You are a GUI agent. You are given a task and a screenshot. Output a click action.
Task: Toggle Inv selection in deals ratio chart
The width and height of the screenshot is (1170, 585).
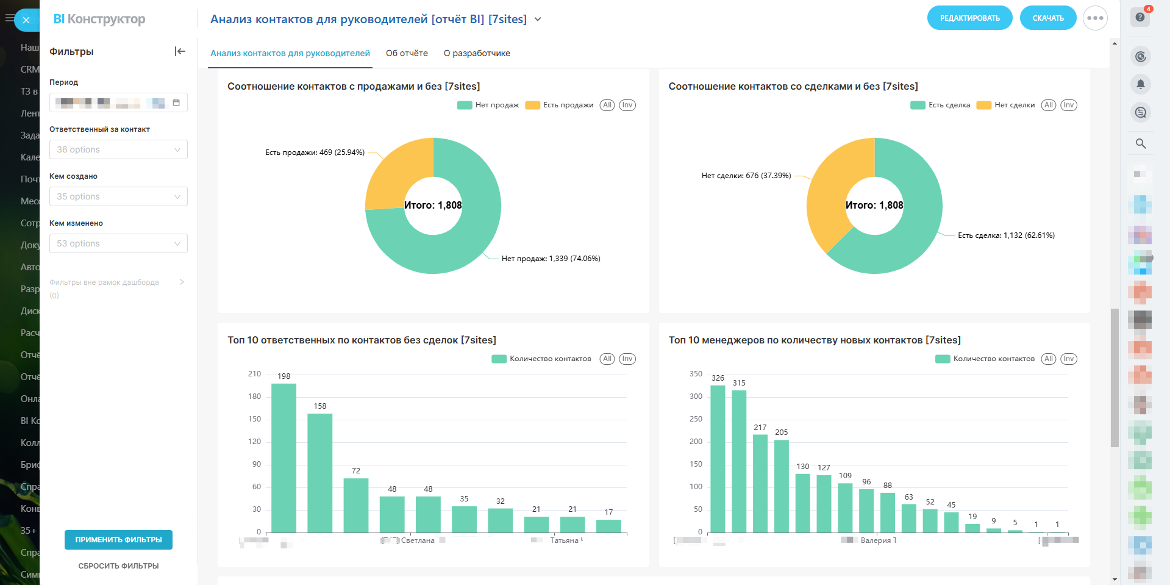1068,105
